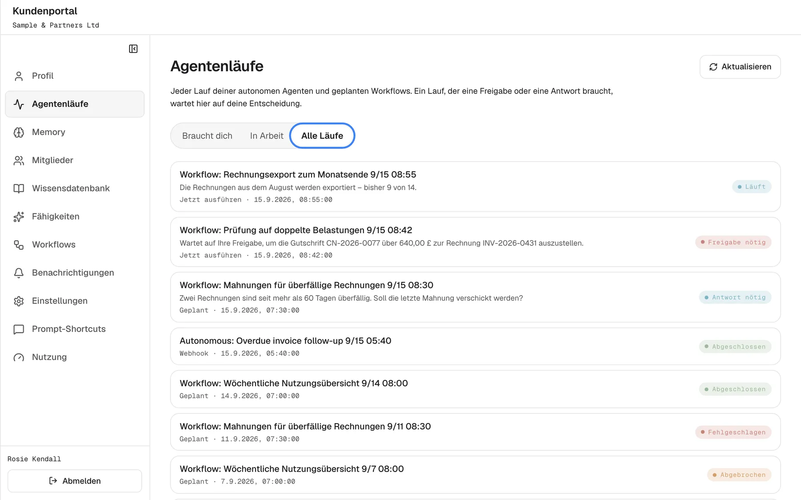Click the text 'Webhook · 15.9.2026, 05:40:00'
The height and width of the screenshot is (500, 801).
point(239,353)
